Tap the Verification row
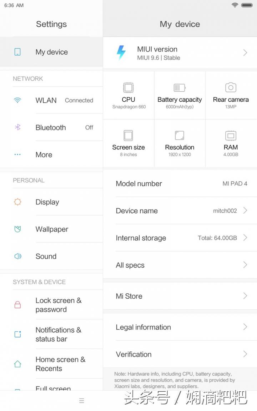 pyautogui.click(x=133, y=354)
